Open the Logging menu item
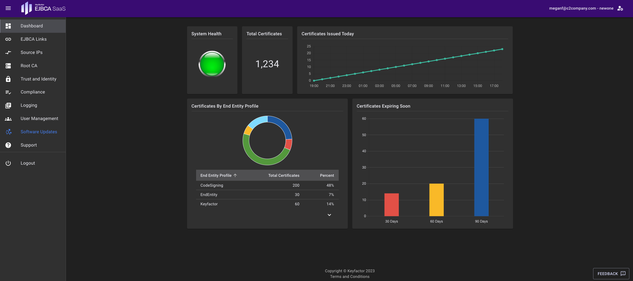Viewport: 633px width, 281px height. [29, 105]
